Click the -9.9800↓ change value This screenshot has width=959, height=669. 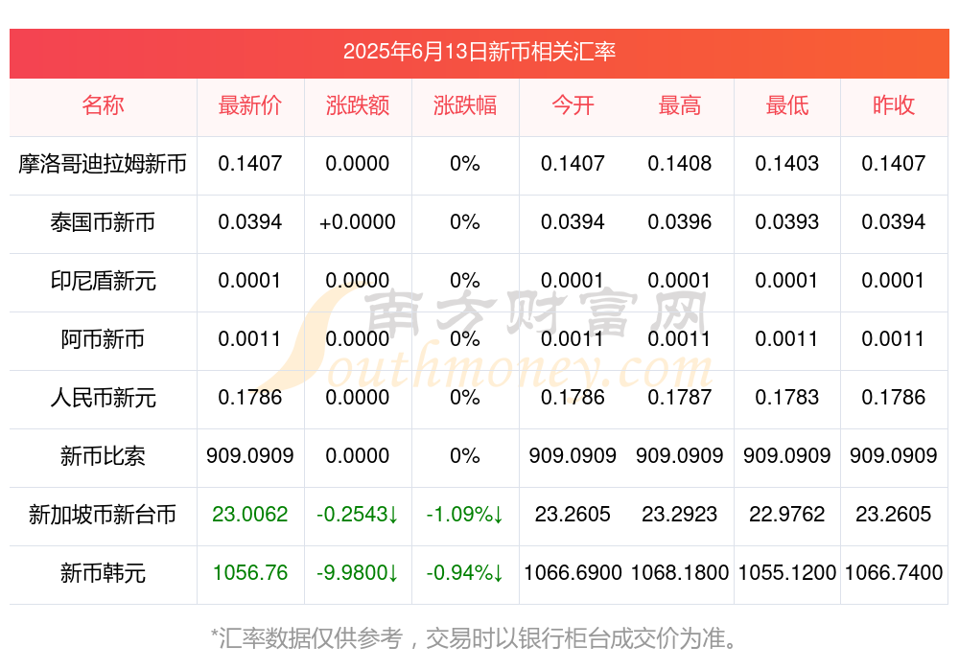pyautogui.click(x=357, y=573)
